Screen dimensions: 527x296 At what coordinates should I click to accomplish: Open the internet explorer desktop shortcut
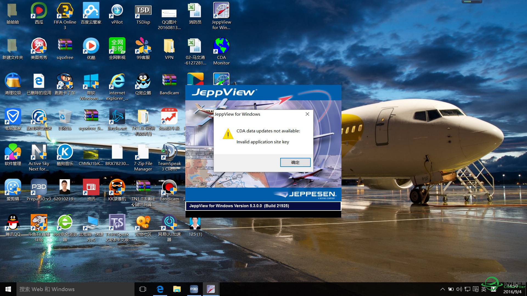click(117, 87)
